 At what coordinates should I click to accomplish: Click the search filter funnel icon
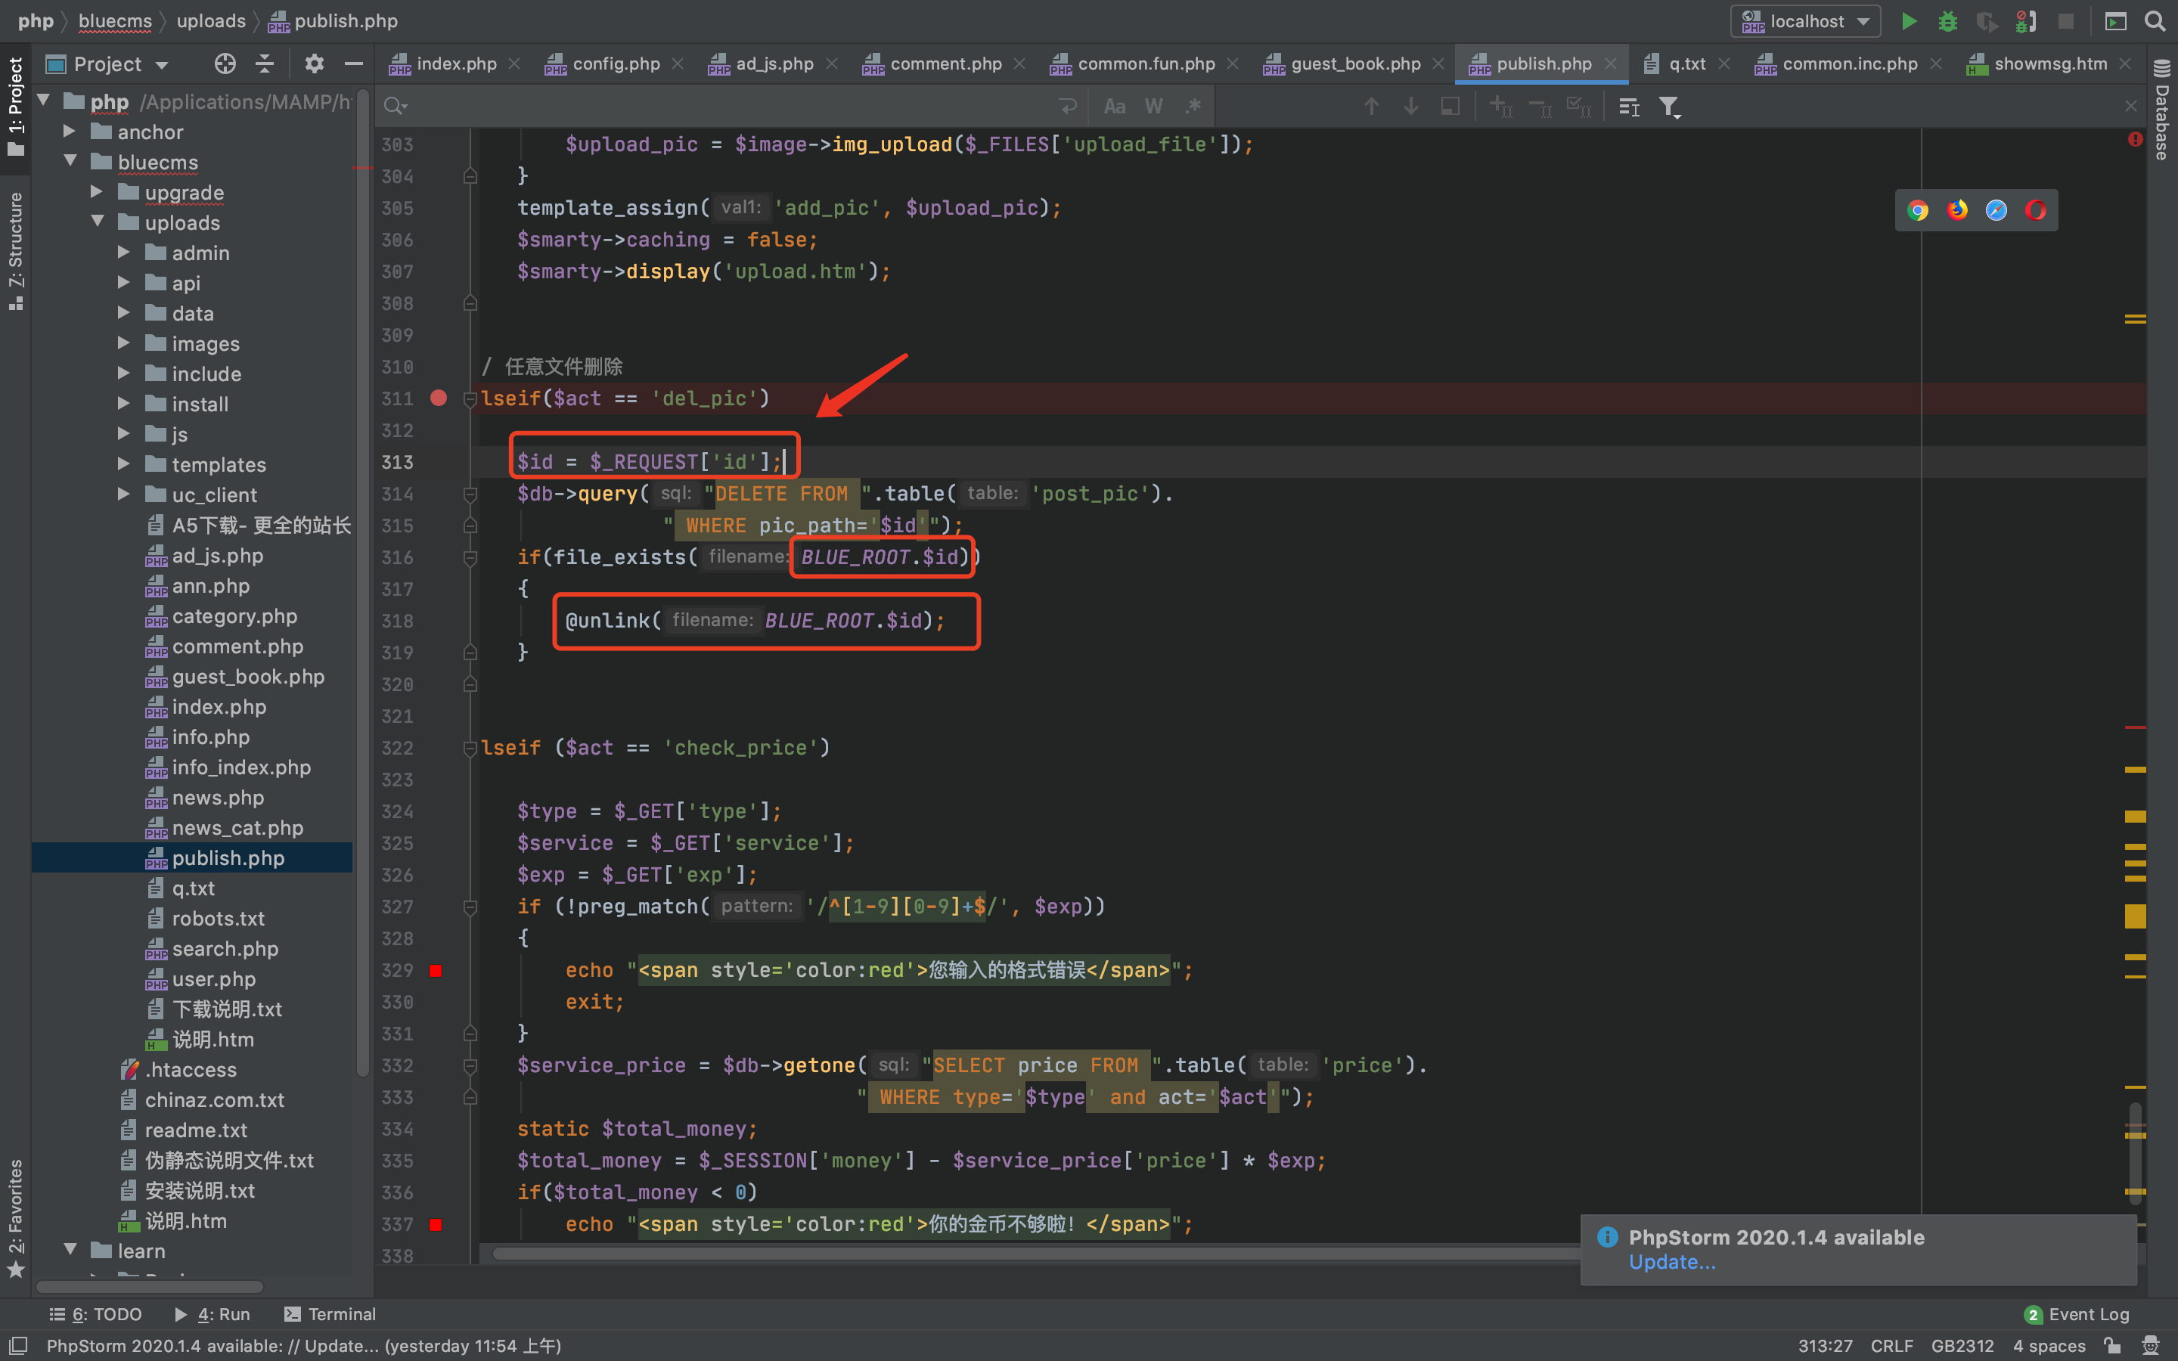[x=1670, y=107]
